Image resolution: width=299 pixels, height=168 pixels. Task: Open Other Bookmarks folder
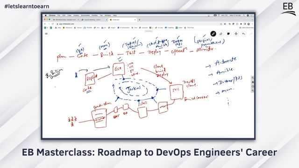point(246,28)
